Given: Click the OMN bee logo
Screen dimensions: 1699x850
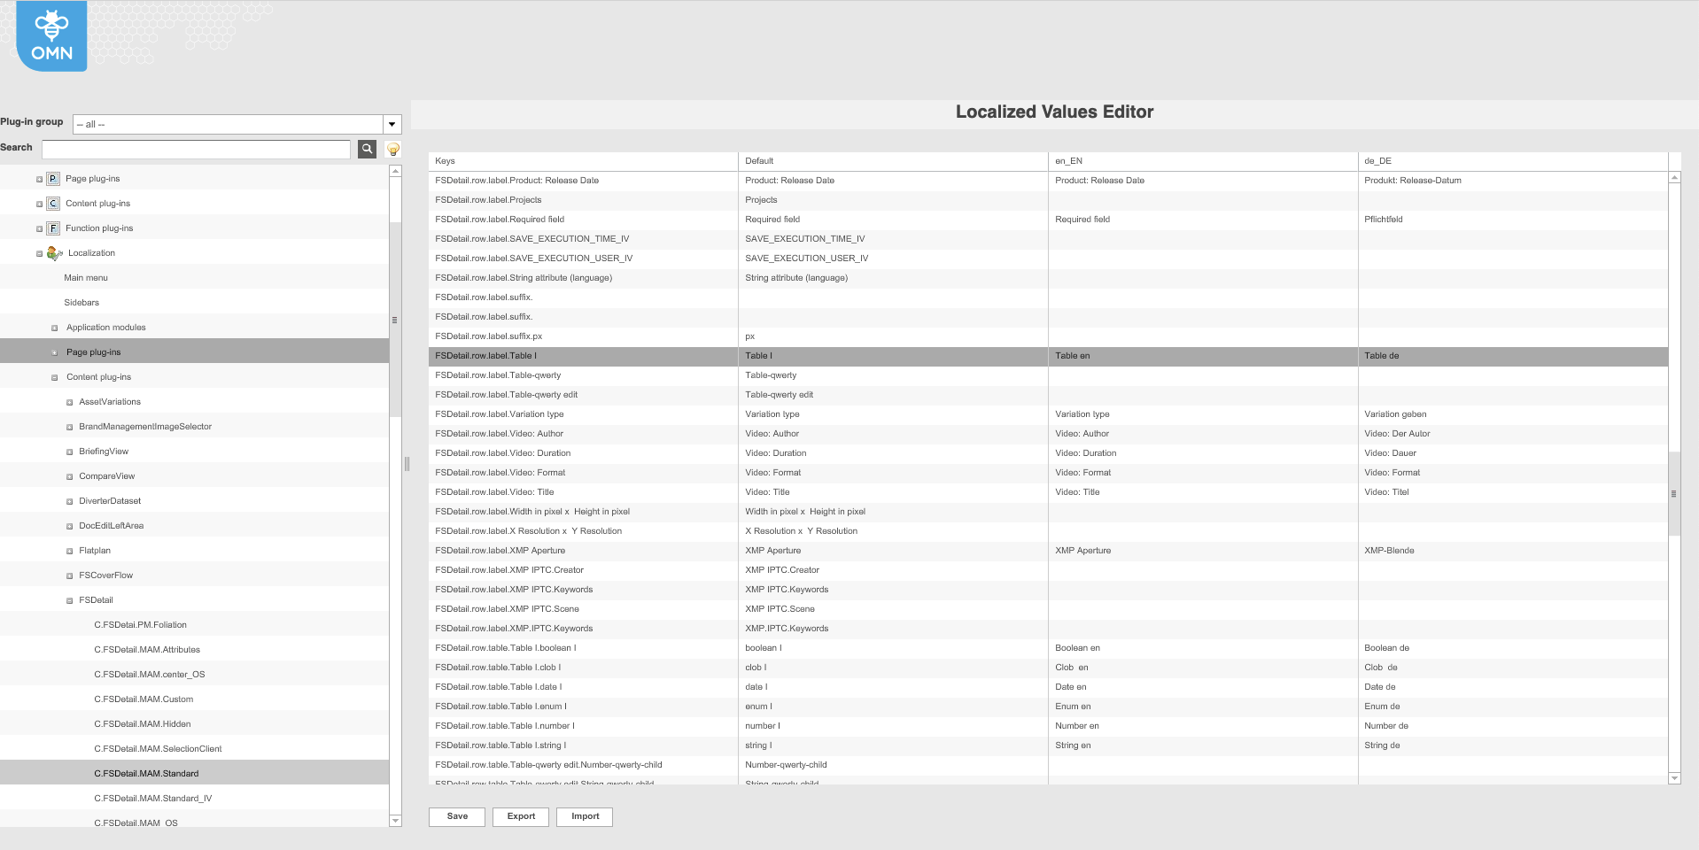Looking at the screenshot, I should [x=51, y=35].
